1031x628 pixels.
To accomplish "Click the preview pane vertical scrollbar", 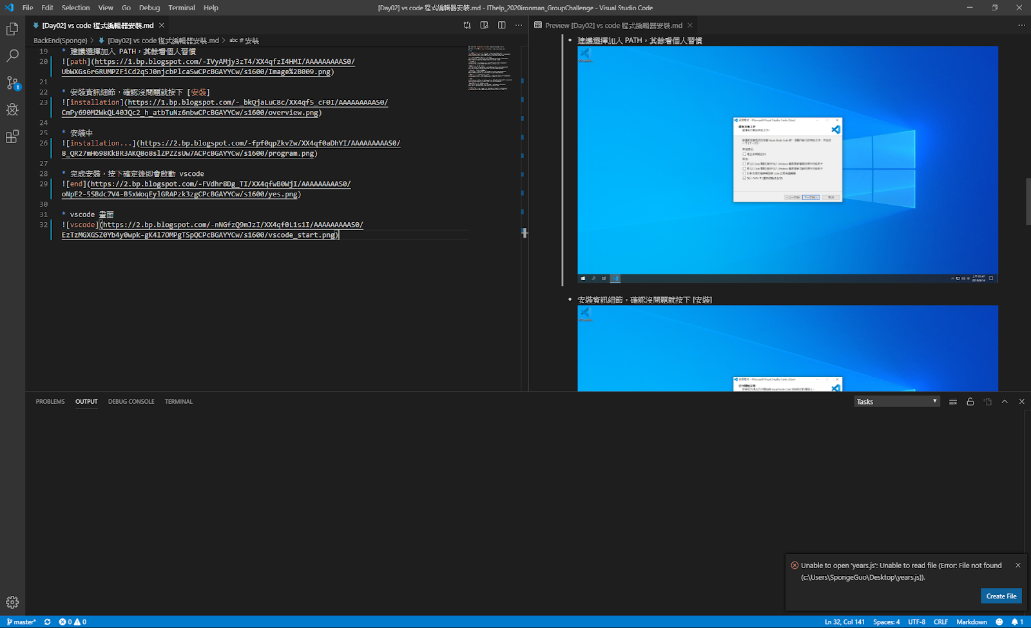I will tap(1028, 201).
